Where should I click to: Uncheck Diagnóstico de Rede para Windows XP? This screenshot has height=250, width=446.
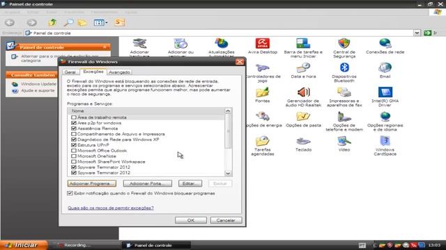(74, 140)
